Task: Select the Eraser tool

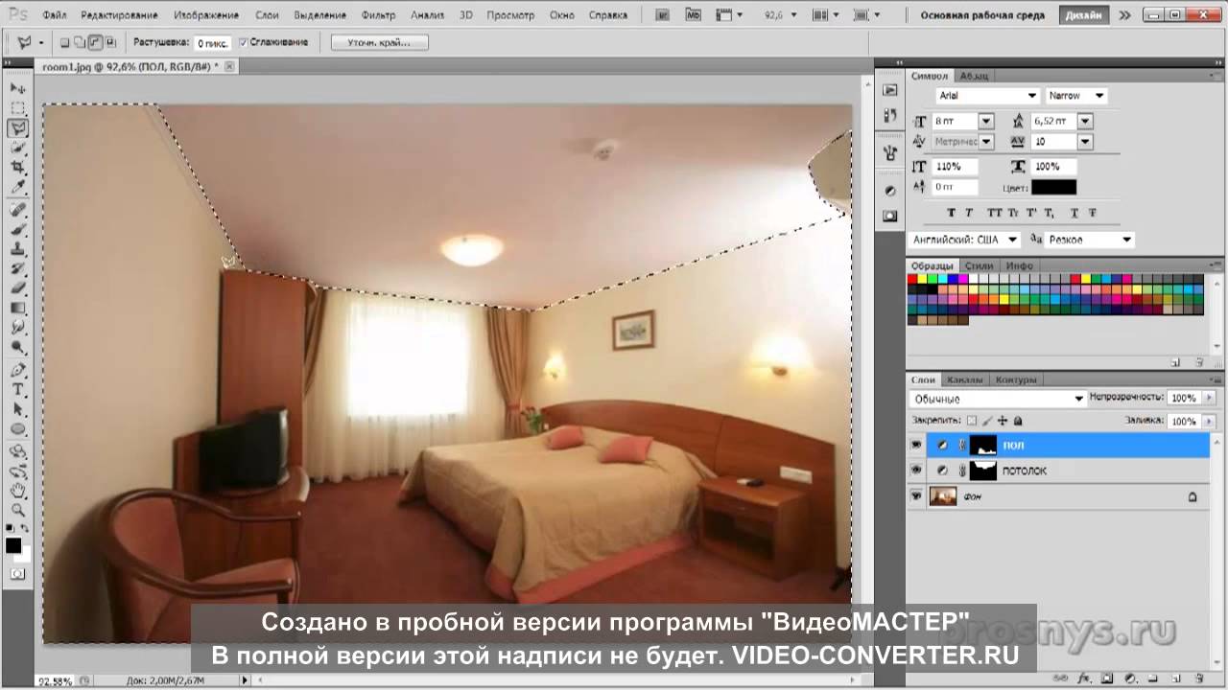Action: click(18, 288)
